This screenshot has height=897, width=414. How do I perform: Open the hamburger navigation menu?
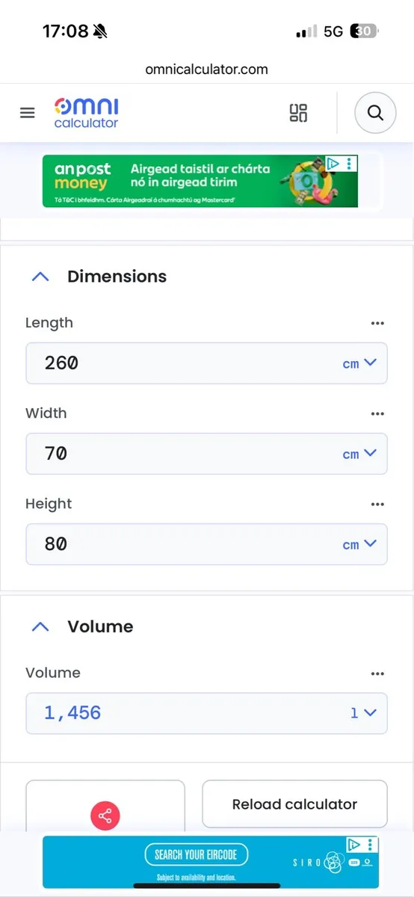click(x=28, y=113)
